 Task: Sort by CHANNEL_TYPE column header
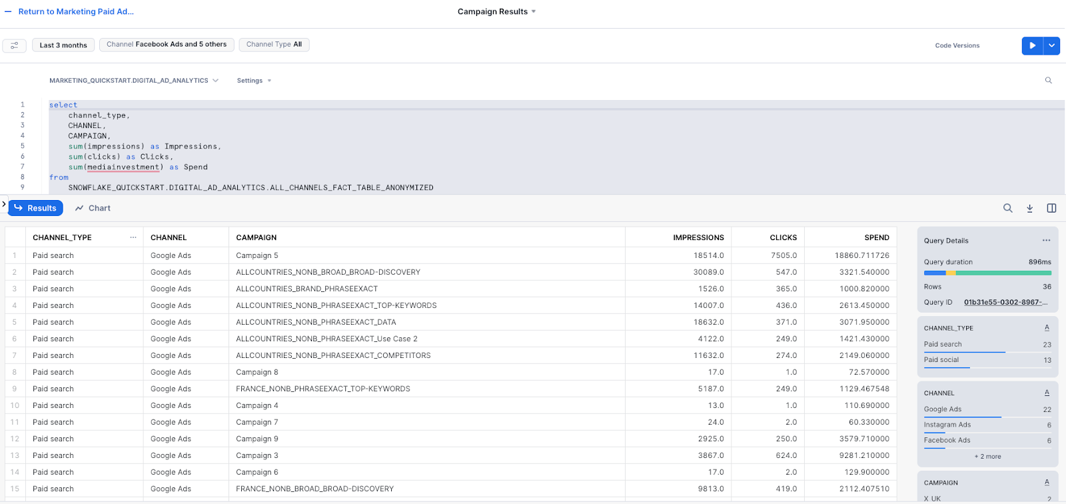point(62,237)
